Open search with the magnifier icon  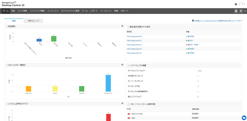245,11
